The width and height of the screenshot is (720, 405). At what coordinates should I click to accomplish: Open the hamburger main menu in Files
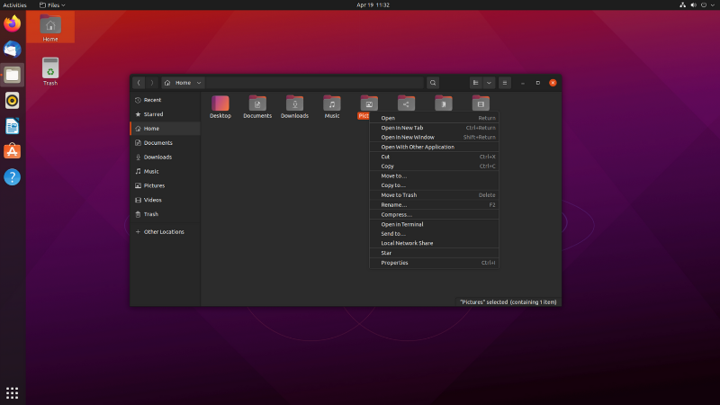coord(506,83)
